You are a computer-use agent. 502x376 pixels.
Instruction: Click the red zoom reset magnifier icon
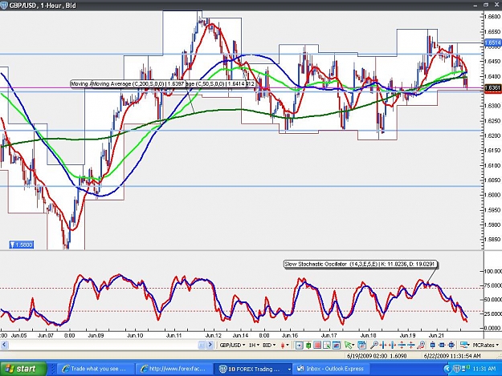(x=421, y=345)
